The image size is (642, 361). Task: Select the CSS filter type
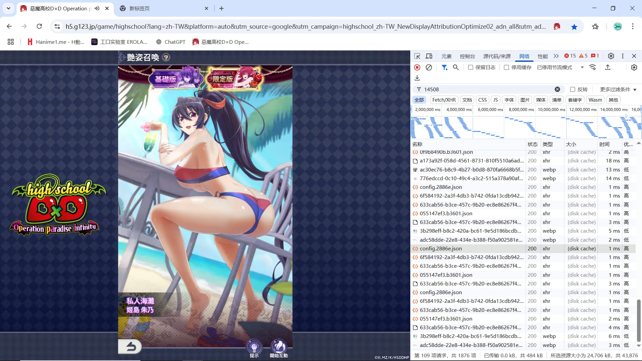click(483, 100)
